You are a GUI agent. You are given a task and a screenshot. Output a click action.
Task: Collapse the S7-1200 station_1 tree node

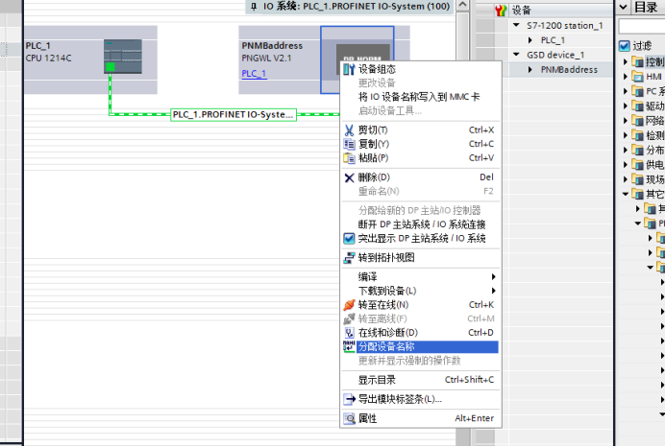point(516,25)
